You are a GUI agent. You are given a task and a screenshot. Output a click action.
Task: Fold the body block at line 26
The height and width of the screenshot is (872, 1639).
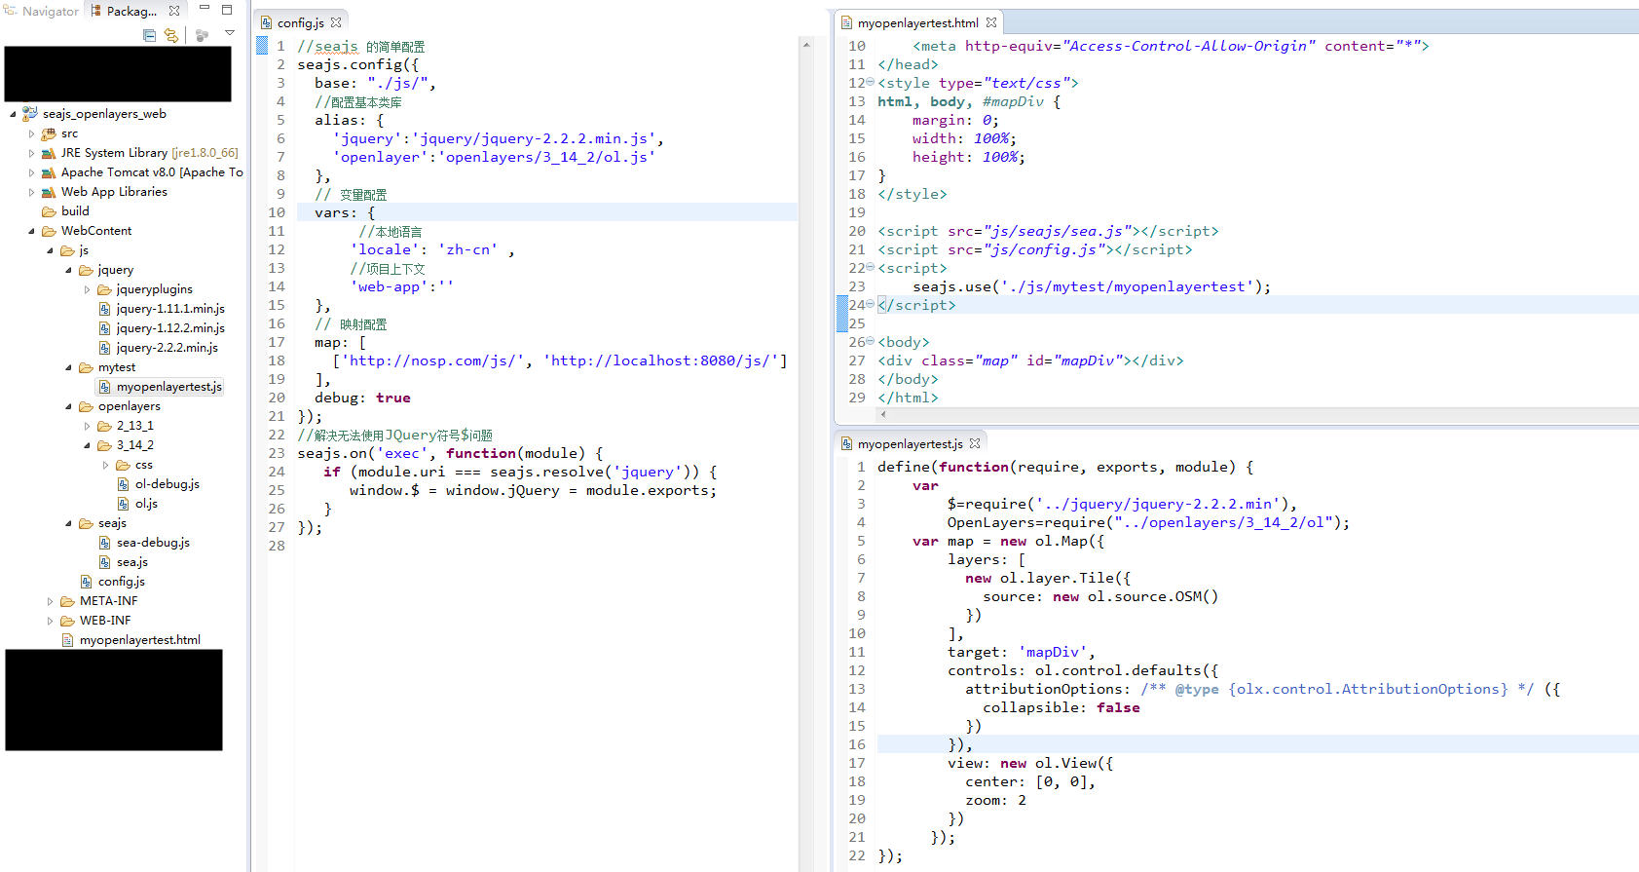(x=870, y=342)
